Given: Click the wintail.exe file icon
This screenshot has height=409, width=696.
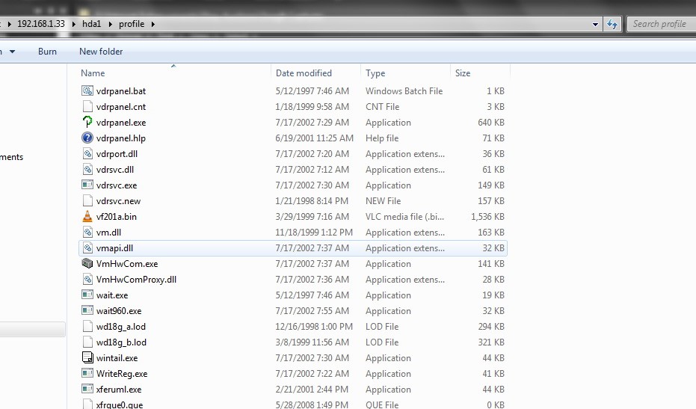Looking at the screenshot, I should [88, 358].
